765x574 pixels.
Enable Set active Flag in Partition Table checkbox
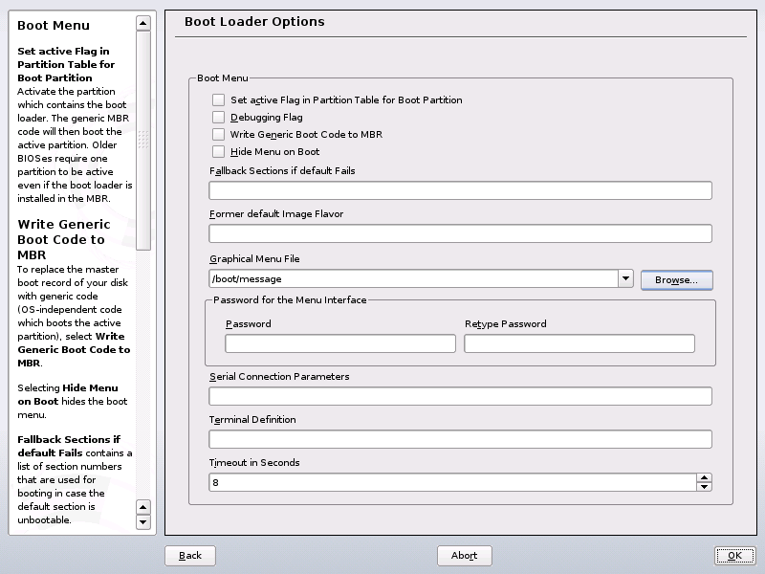tap(218, 100)
